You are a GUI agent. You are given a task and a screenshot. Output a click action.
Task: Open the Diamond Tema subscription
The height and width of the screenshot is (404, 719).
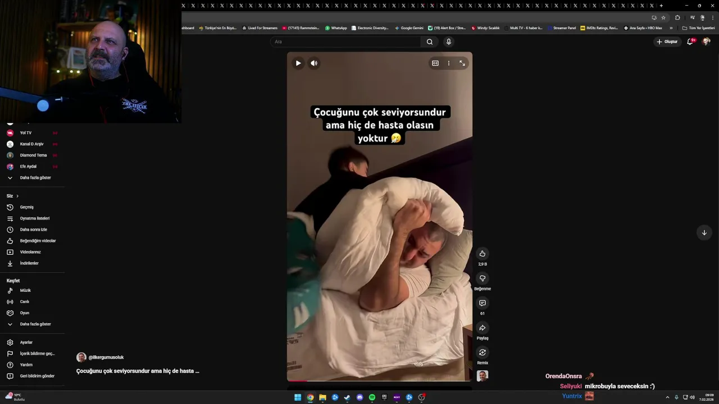tap(32, 155)
